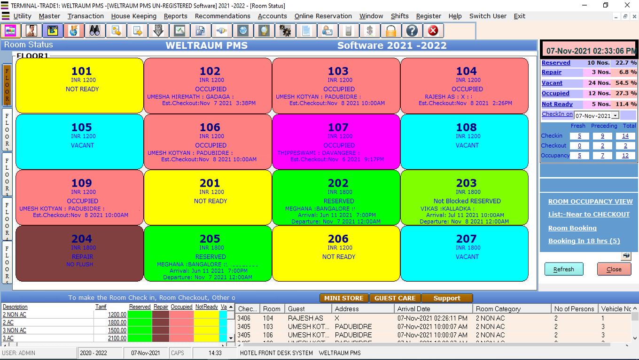Select the orange FLOOR 1 side tab
Screen dimensions: 639x360
tap(7, 85)
